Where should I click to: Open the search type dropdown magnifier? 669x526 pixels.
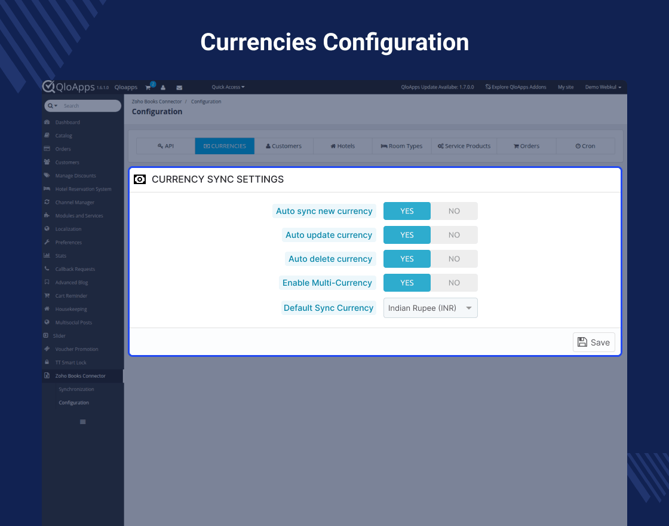(53, 105)
